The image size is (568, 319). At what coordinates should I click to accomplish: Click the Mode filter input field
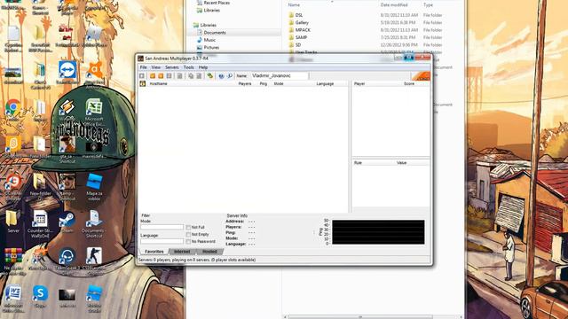tap(162, 227)
